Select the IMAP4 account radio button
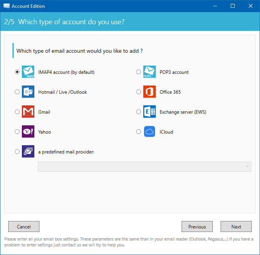This screenshot has width=260, height=255. coord(17,72)
